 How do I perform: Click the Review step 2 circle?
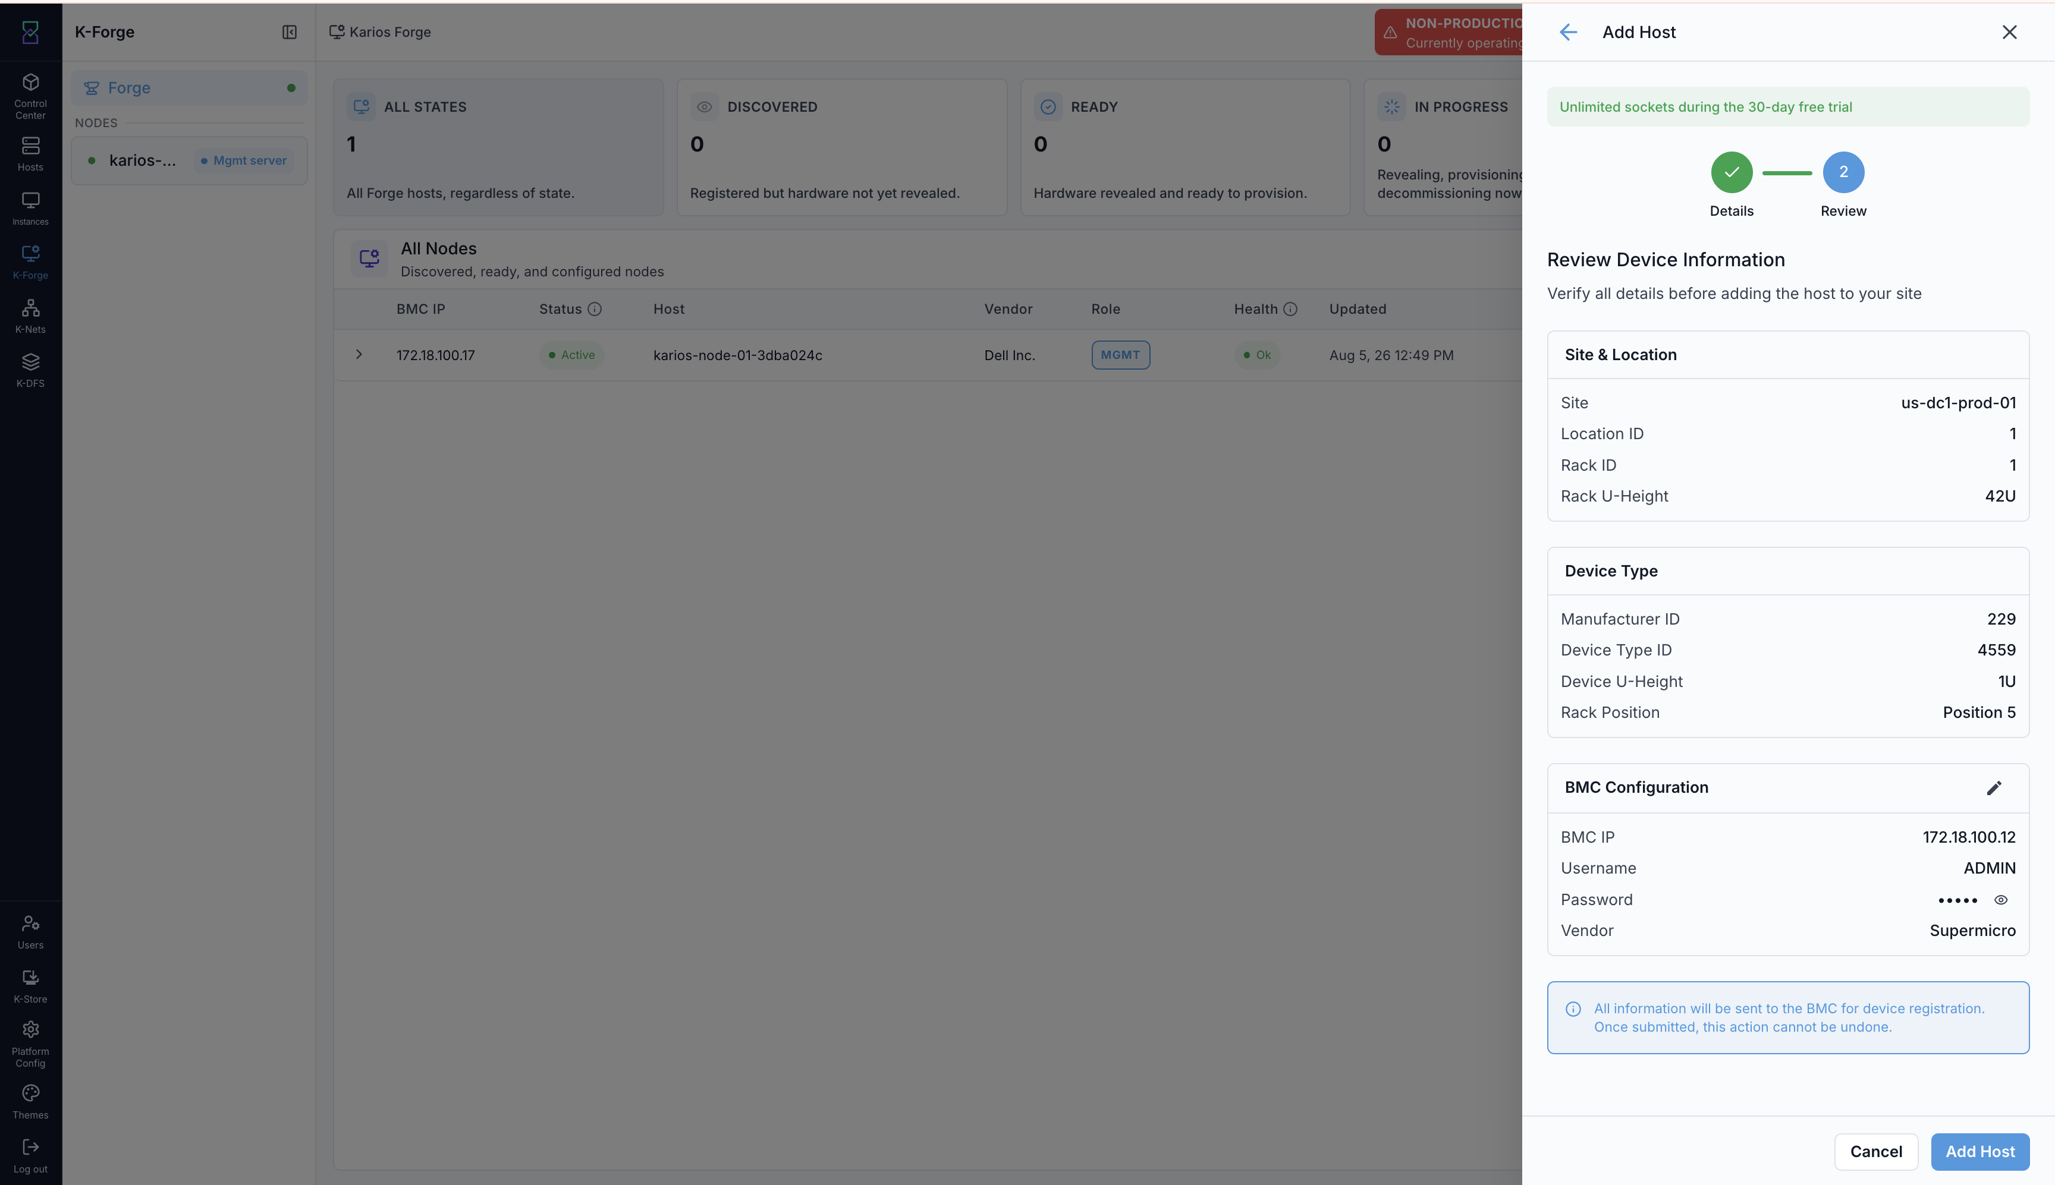[x=1843, y=172]
